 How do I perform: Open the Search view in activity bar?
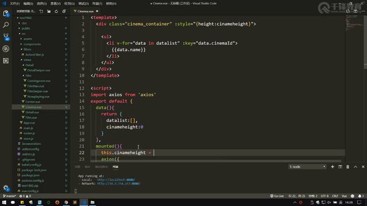(6, 25)
